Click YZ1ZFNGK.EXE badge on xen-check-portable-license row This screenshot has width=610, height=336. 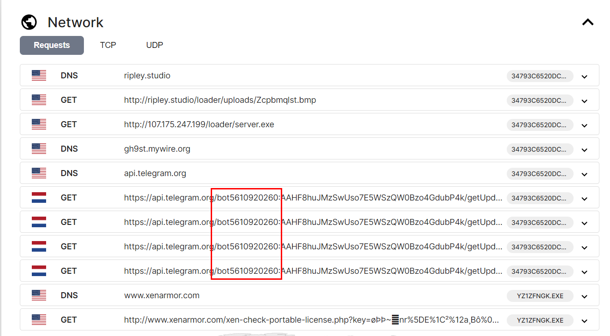click(540, 320)
